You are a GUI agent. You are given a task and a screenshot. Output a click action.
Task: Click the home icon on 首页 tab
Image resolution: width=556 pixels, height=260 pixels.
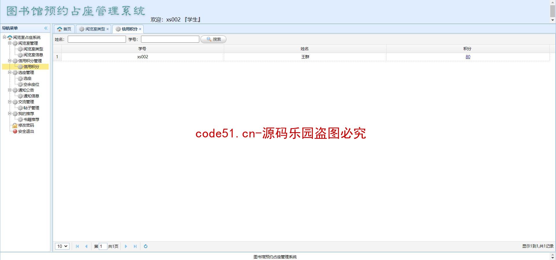(x=60, y=29)
